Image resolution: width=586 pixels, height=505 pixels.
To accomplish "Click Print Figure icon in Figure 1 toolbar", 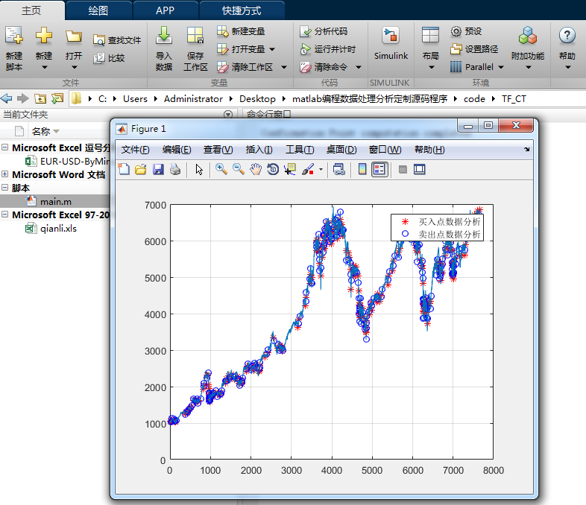I will [x=175, y=170].
